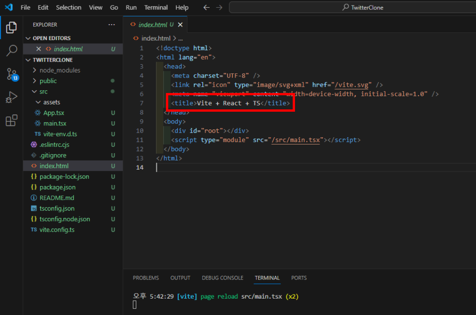Image resolution: width=476 pixels, height=315 pixels.
Task: Open Source Control view with 13 changes
Action: 11,74
